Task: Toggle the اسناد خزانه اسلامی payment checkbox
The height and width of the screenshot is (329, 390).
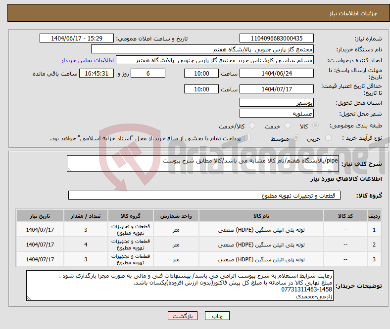Action: 248,138
